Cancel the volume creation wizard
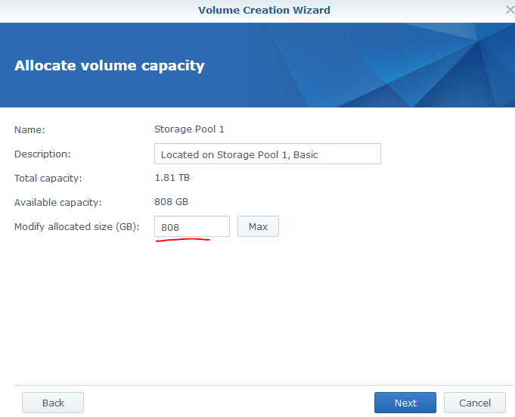 (474, 403)
